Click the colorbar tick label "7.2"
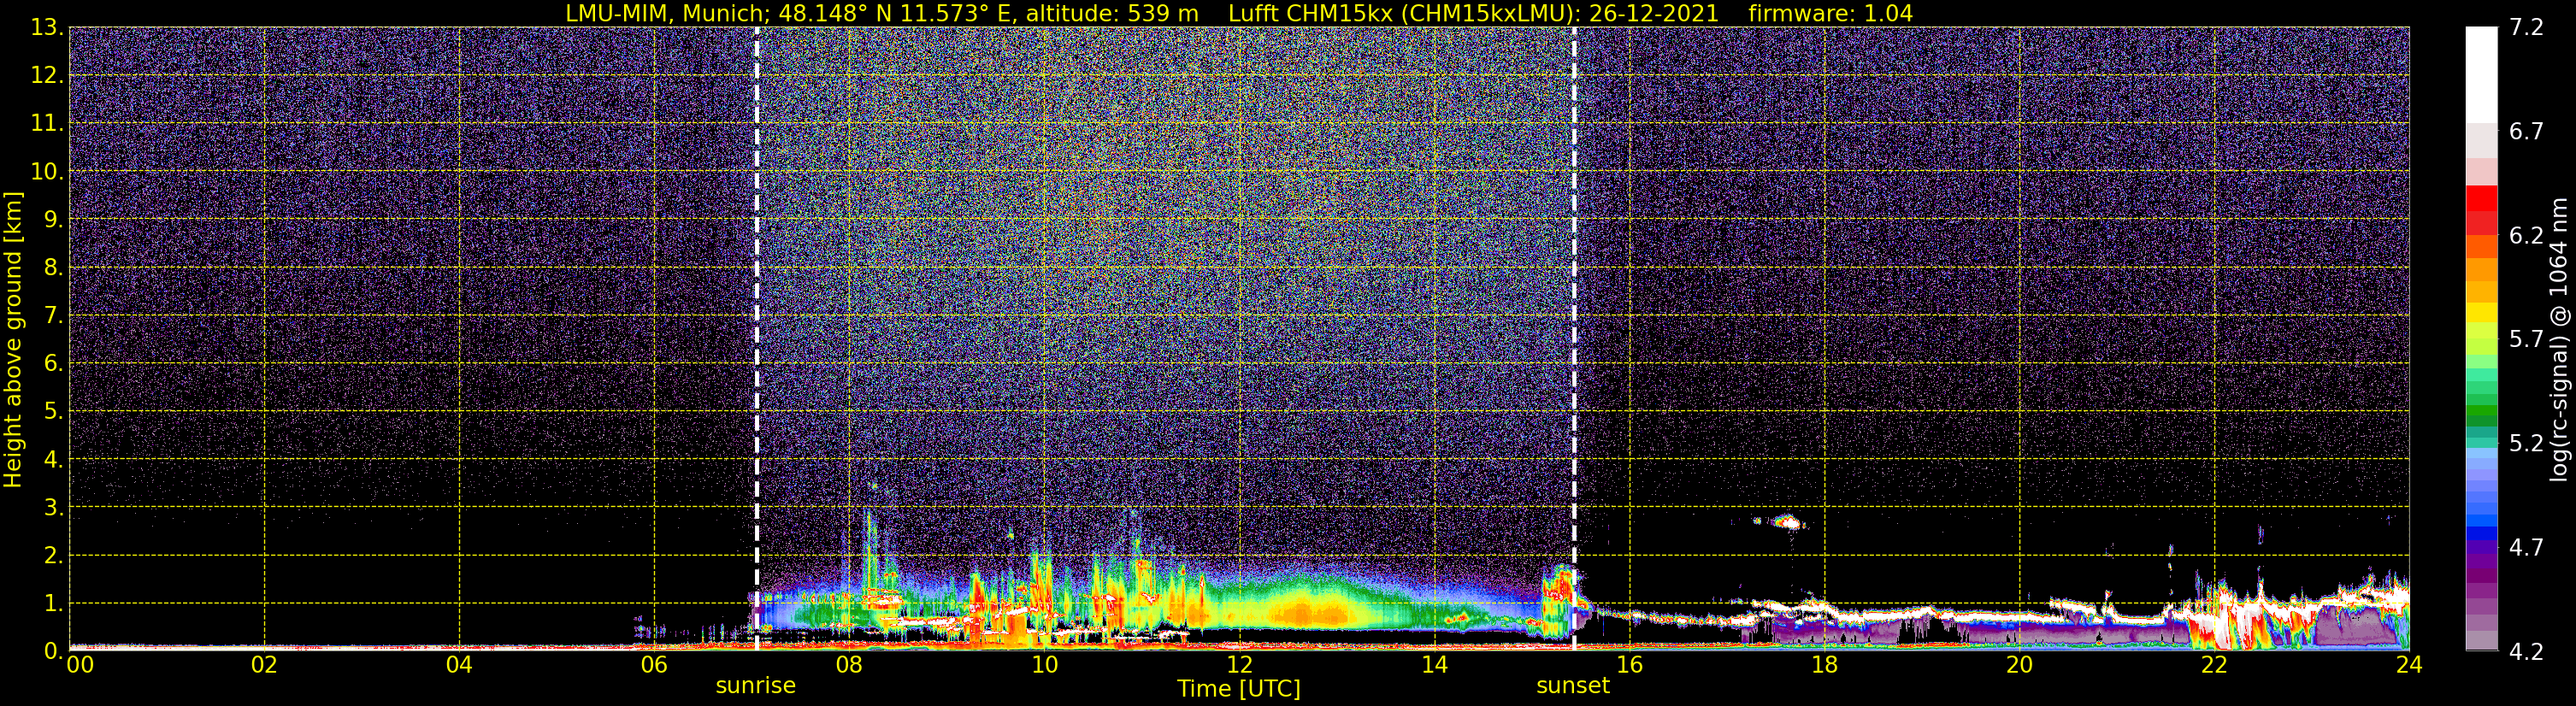This screenshot has width=2576, height=706. coord(2526,28)
